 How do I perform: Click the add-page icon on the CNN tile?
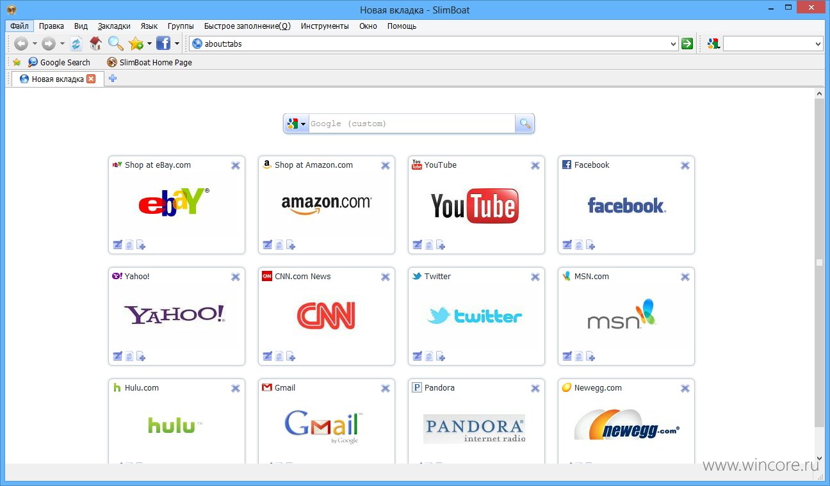point(291,356)
